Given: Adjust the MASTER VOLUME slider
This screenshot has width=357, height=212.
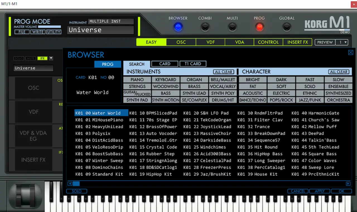Looking at the screenshot, I should [49, 27].
